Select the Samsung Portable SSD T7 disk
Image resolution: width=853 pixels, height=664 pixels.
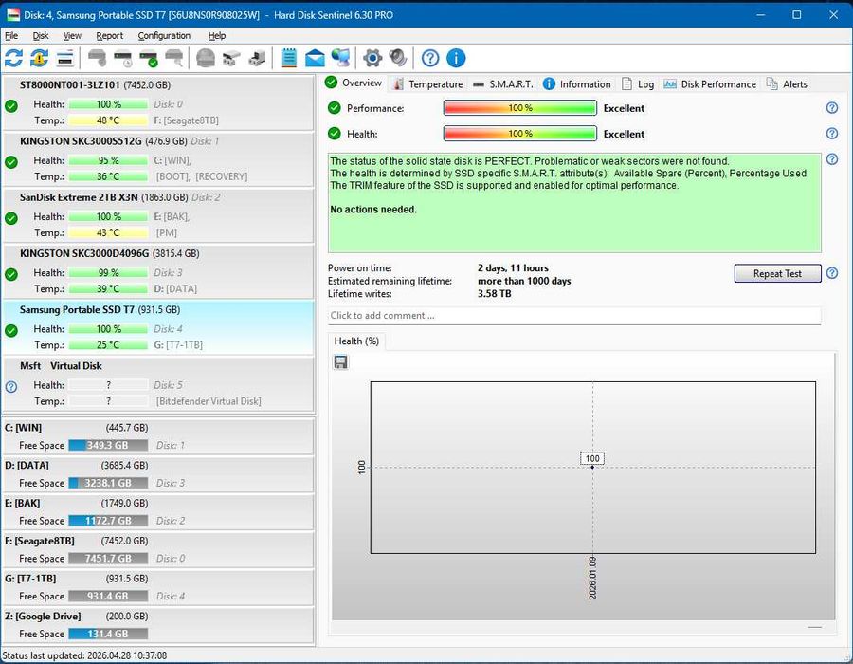point(158,327)
